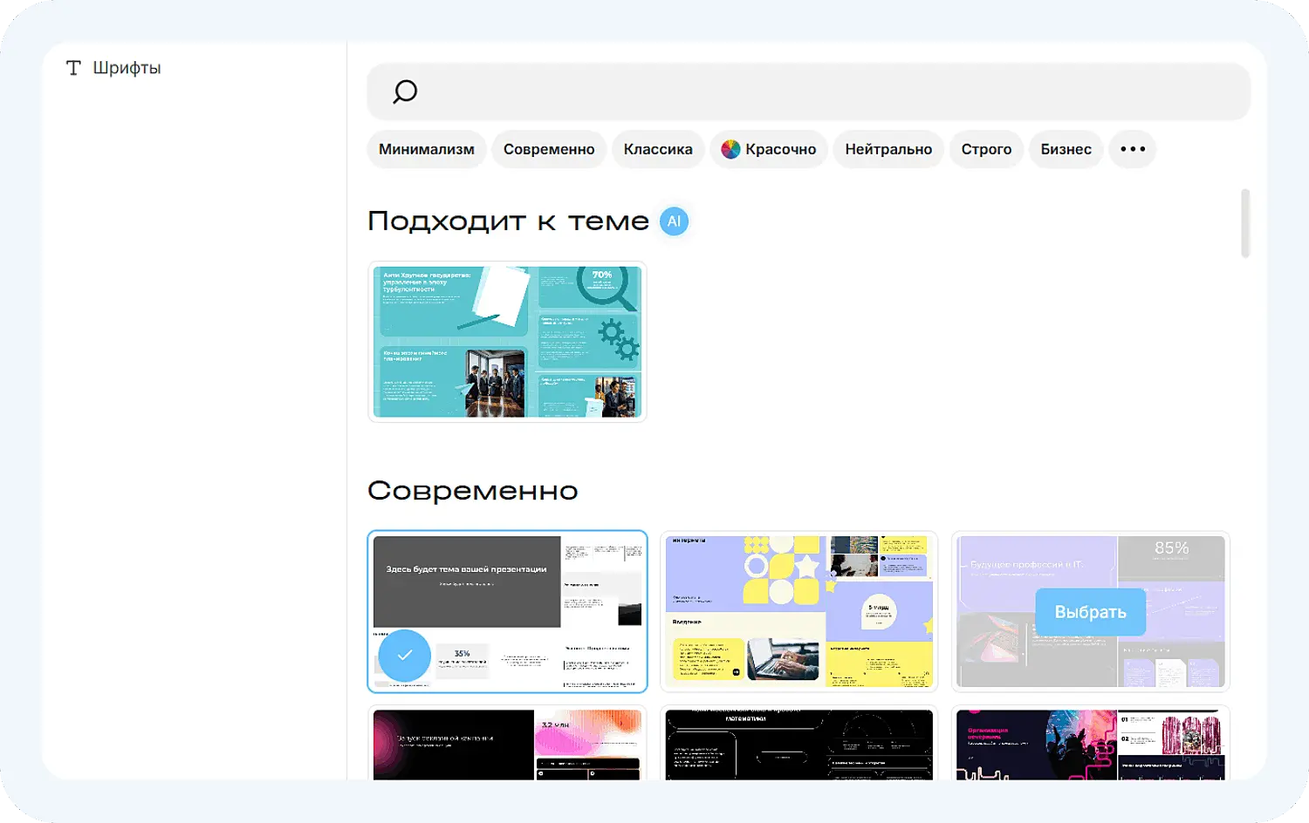Pick the black template with pink gradient
Viewport: 1309px width, 823px height.
pyautogui.click(x=507, y=743)
